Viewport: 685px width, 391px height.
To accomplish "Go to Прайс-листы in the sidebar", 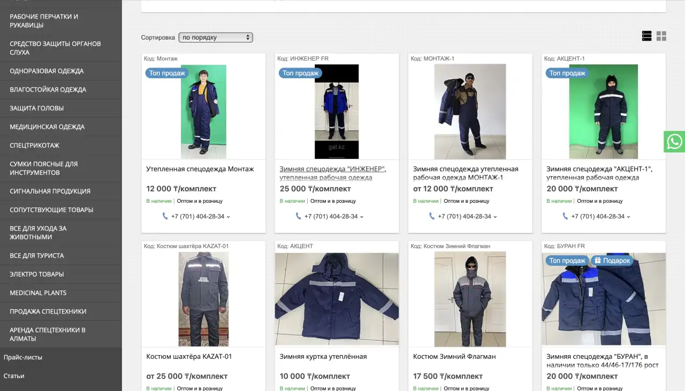I will coord(23,357).
